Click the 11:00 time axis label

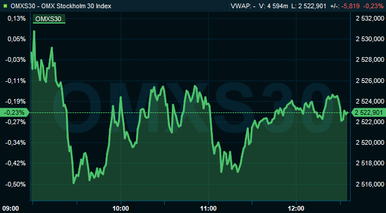(208, 208)
